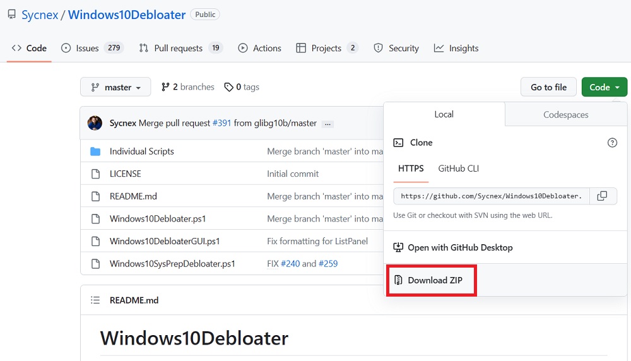Click the clone help question mark icon
Screen dimensions: 631x361
pyautogui.click(x=612, y=143)
